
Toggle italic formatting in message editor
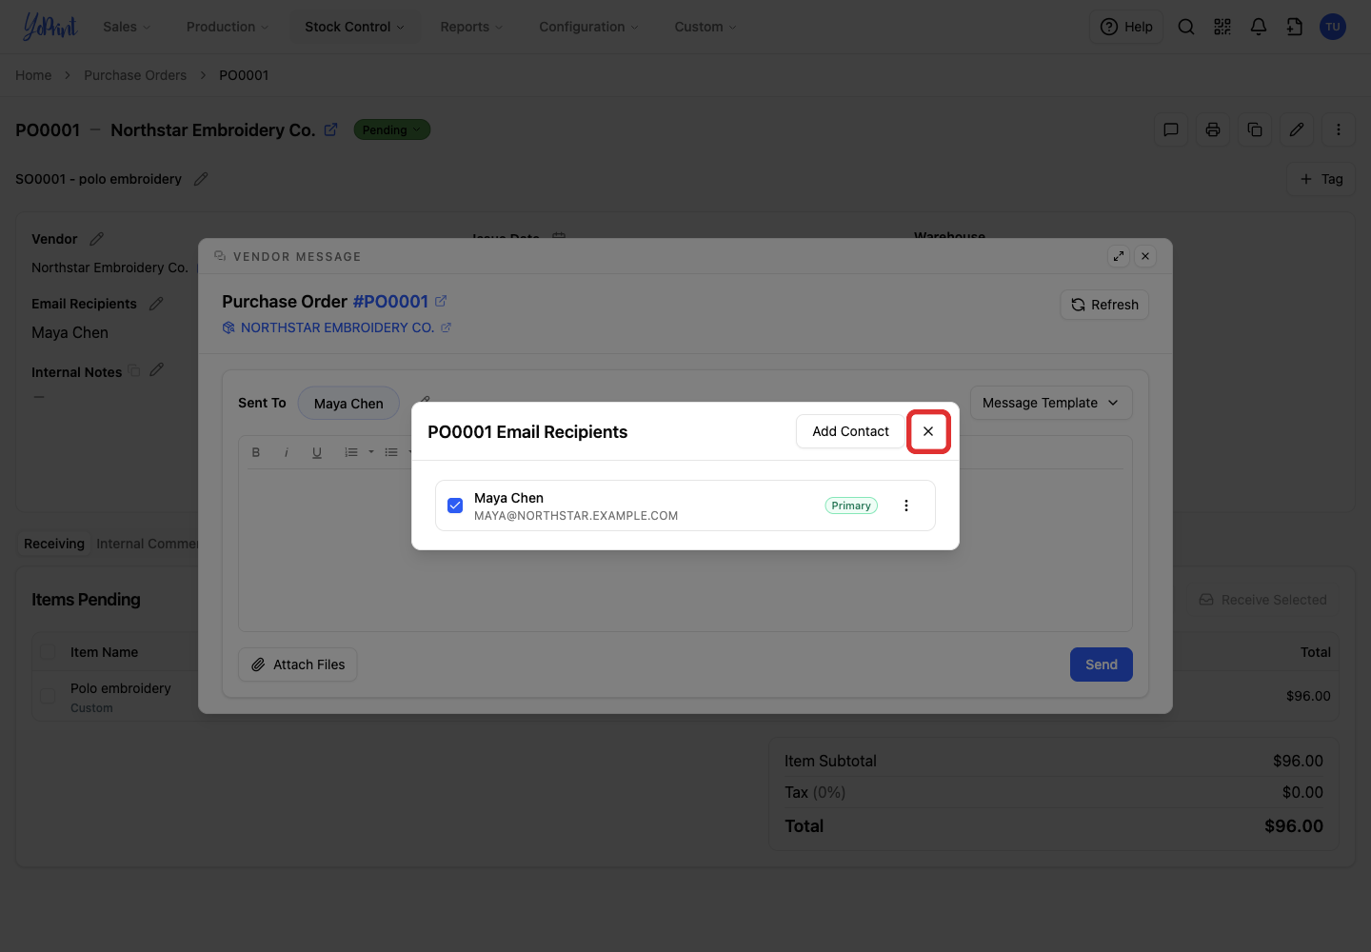[x=287, y=452]
